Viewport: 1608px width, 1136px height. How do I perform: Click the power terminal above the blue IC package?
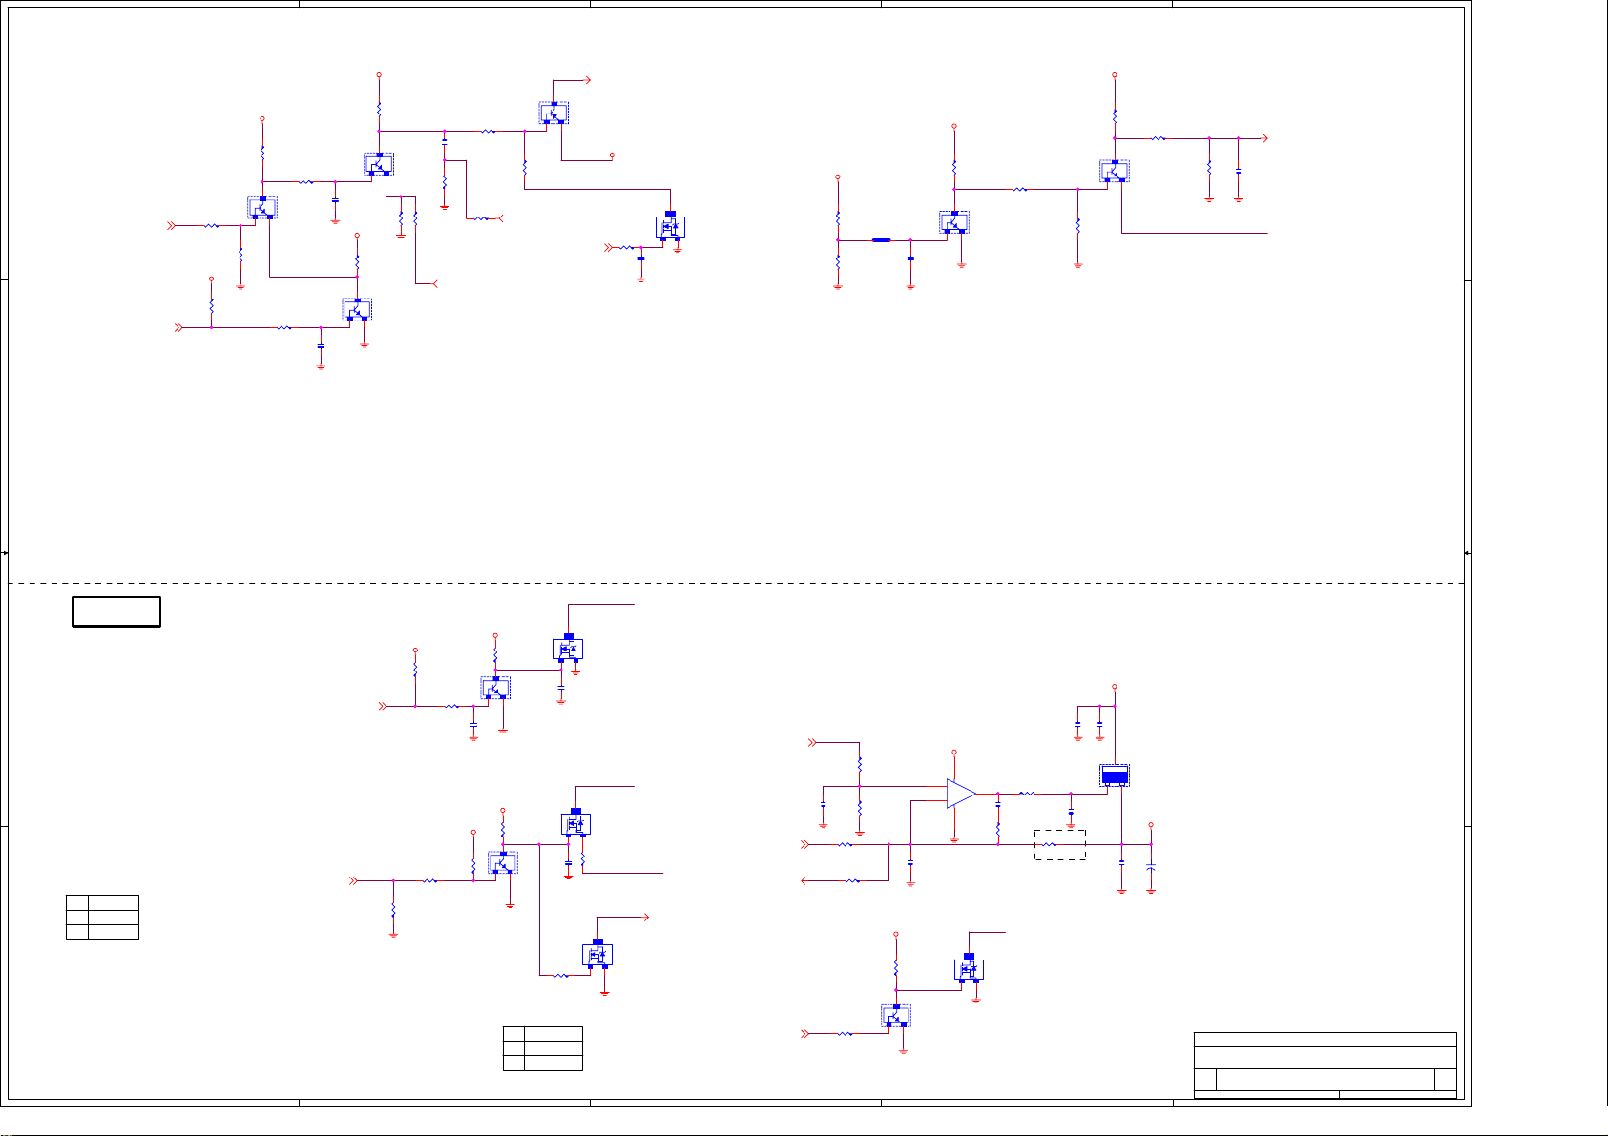coord(1115,687)
